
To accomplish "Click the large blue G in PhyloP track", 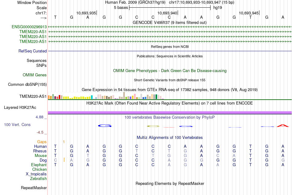I will coord(105,126).
